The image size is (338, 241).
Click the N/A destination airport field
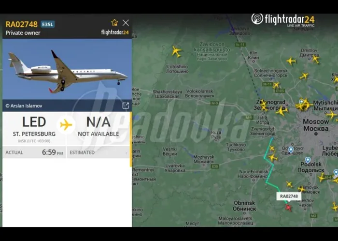99,127
